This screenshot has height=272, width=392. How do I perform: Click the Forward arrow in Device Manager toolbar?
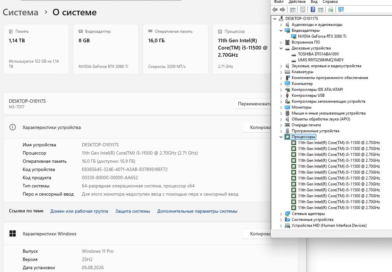point(283,9)
